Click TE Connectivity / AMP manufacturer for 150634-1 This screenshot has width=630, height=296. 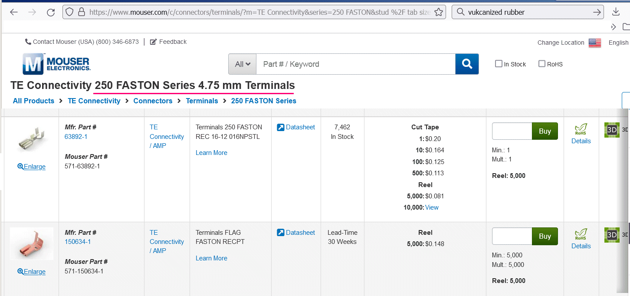click(167, 242)
